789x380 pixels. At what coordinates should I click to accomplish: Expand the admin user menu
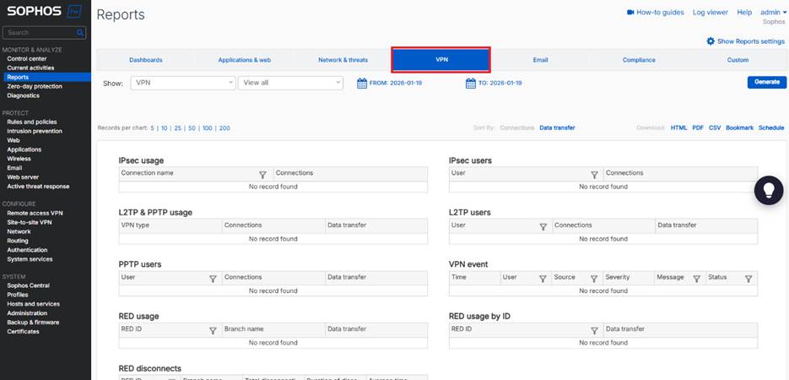[x=773, y=13]
